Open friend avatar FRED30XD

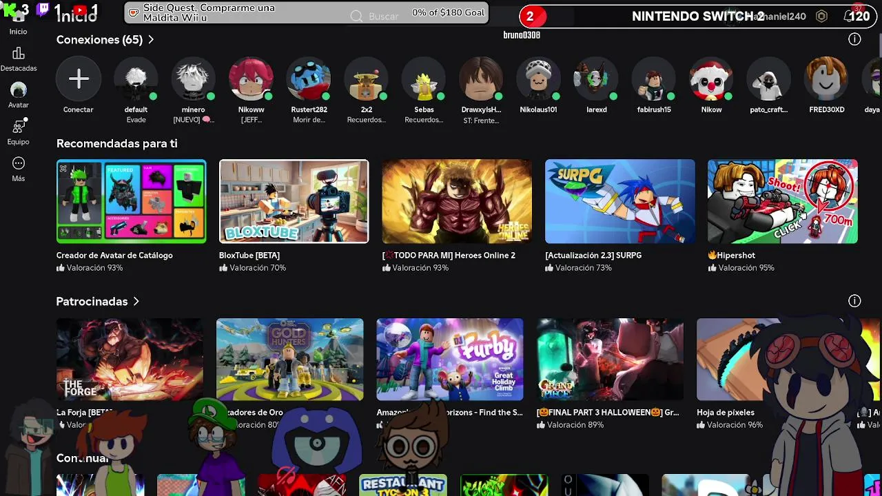click(826, 79)
